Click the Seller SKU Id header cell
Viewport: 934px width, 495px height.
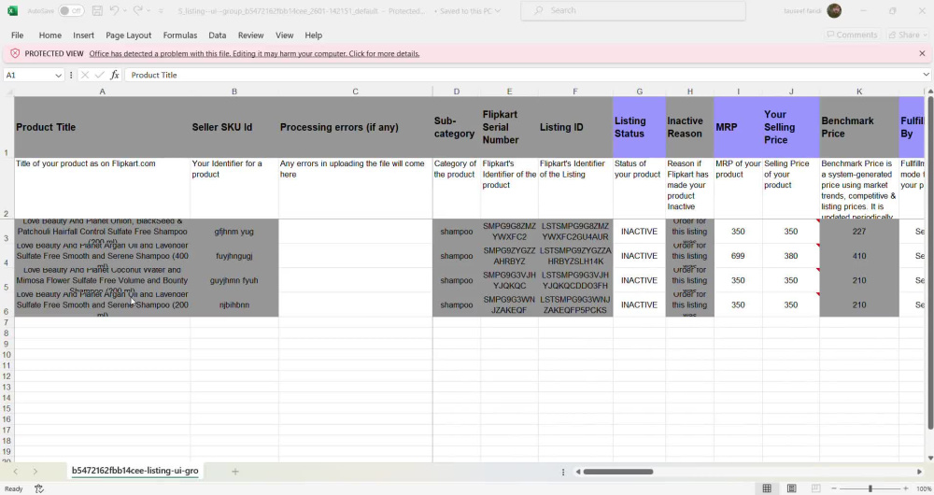click(234, 127)
